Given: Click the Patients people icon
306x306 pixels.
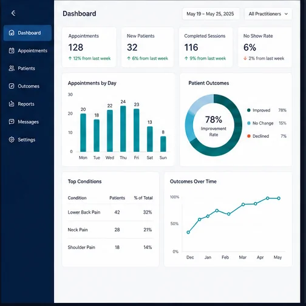Looking at the screenshot, I should click(x=12, y=69).
